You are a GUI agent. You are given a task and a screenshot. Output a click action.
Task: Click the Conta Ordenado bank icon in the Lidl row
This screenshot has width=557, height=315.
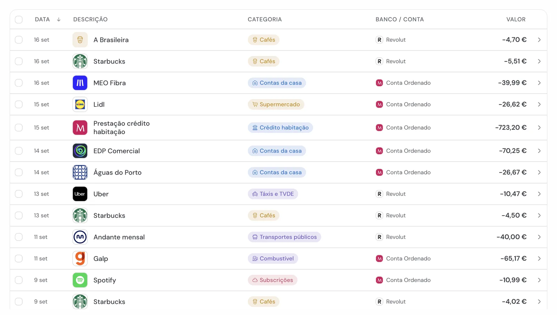tap(379, 104)
